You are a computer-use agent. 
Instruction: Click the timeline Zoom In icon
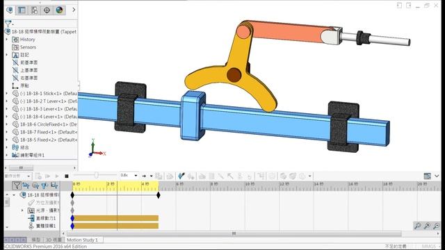click(427, 226)
